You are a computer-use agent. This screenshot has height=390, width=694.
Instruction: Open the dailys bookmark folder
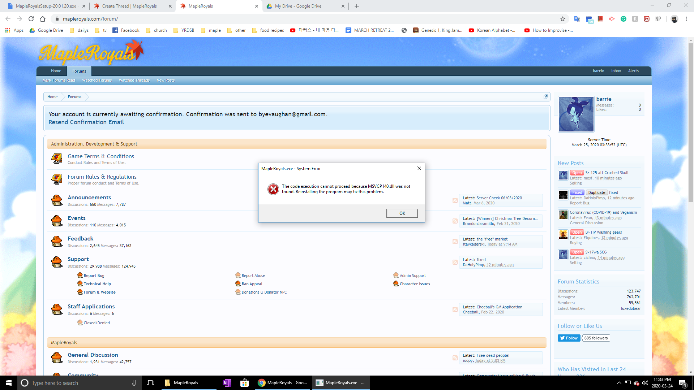(79, 30)
